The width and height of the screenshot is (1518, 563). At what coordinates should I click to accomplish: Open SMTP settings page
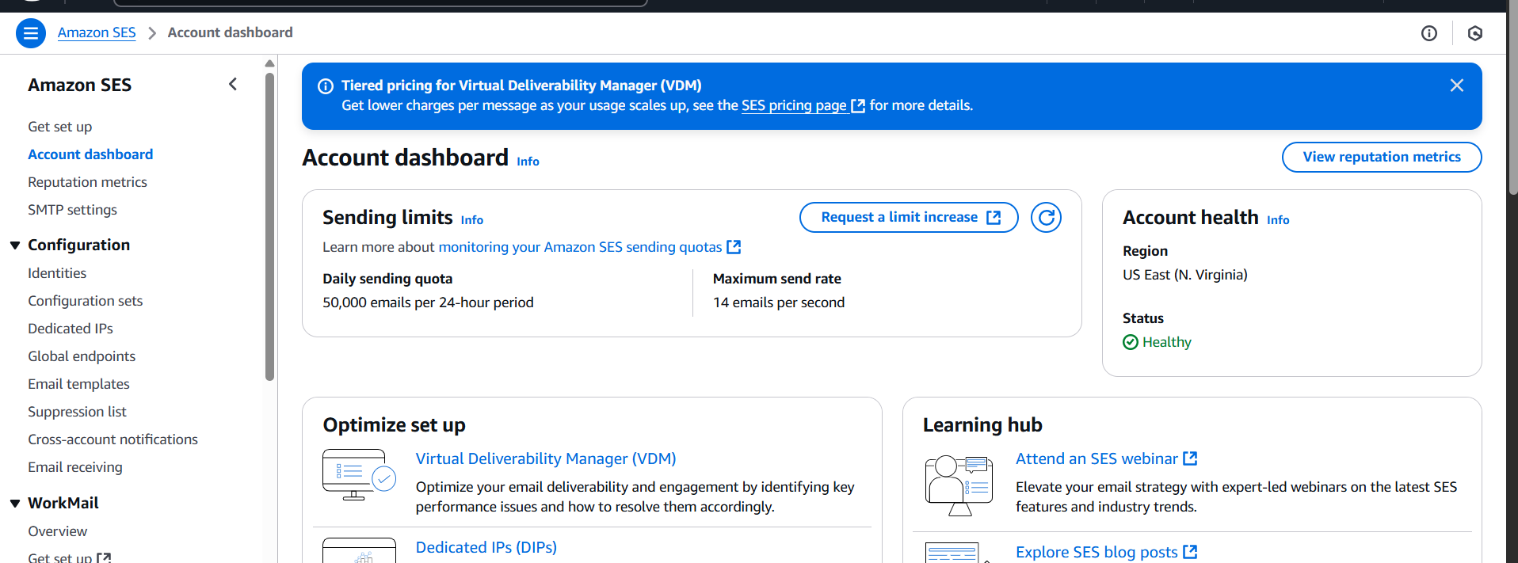point(72,210)
